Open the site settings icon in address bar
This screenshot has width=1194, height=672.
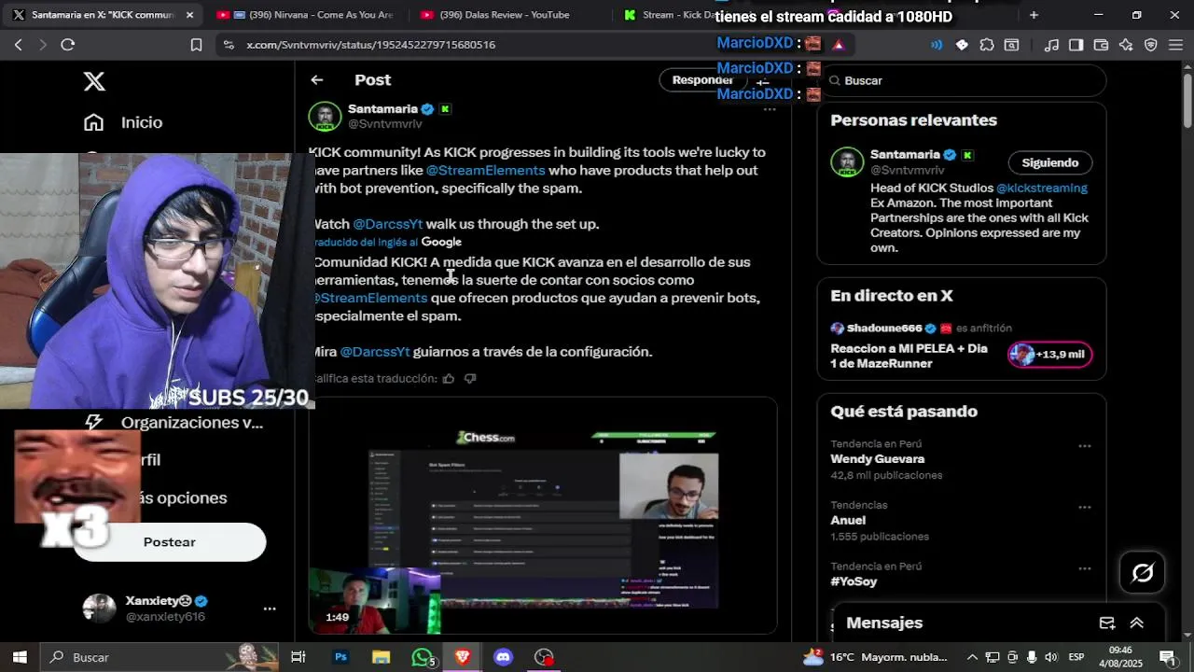click(229, 44)
